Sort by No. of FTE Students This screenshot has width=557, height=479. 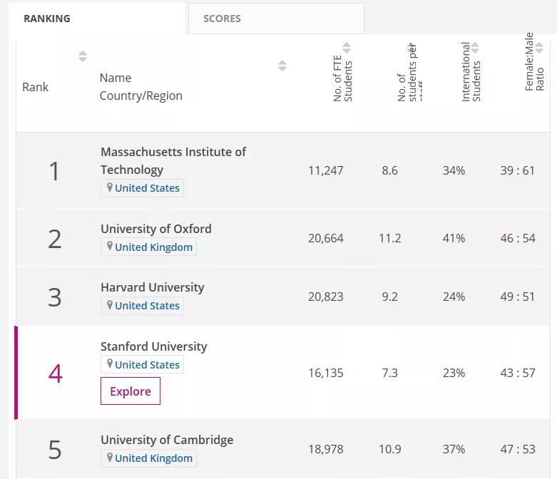[347, 48]
